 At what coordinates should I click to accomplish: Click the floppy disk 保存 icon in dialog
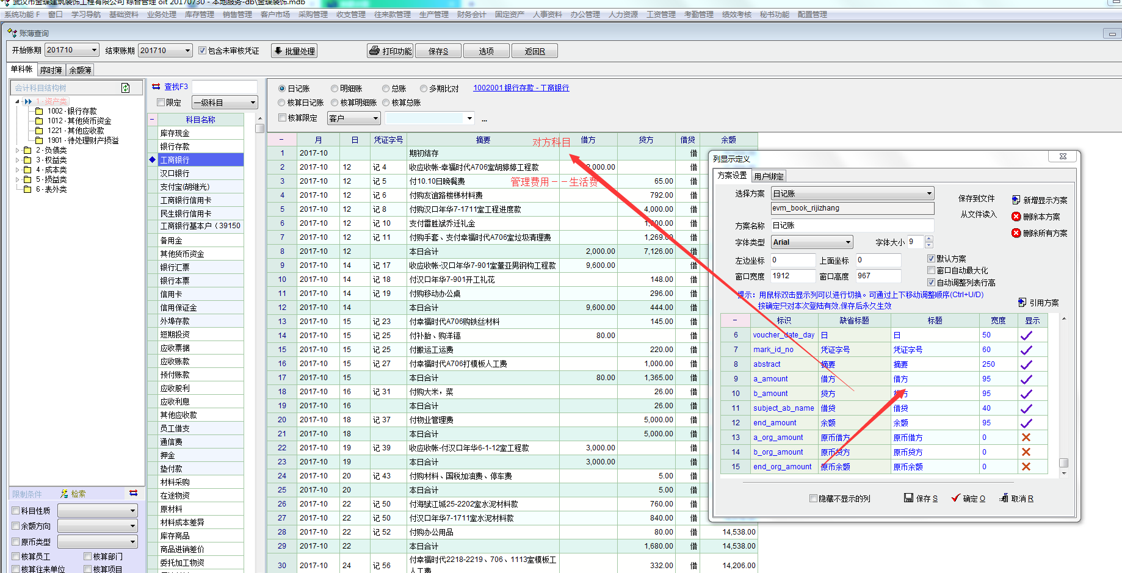point(908,498)
